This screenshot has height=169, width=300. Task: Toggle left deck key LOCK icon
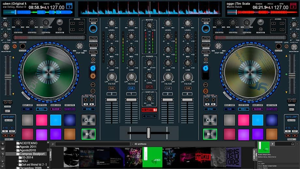pos(15,46)
